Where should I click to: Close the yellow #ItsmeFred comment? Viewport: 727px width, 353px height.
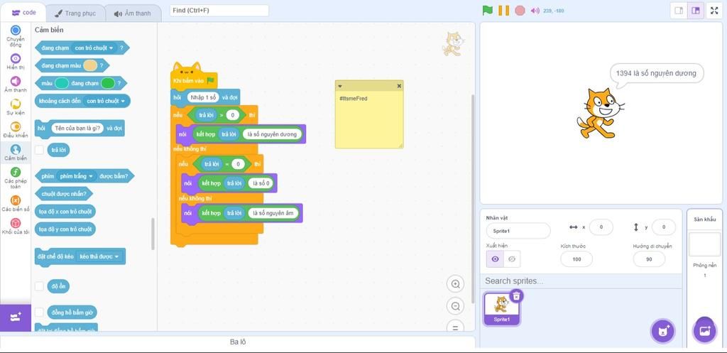(399, 86)
